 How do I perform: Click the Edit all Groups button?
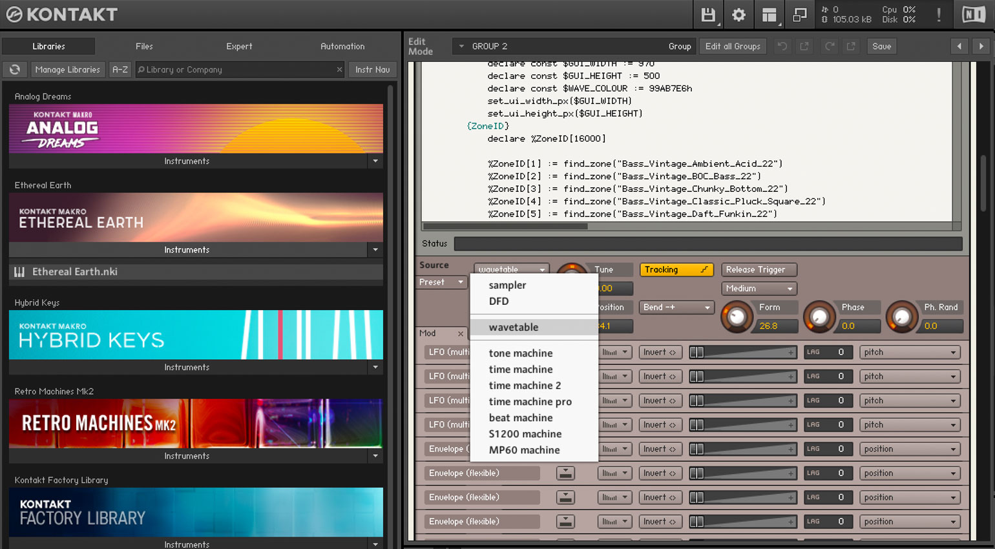click(x=733, y=47)
